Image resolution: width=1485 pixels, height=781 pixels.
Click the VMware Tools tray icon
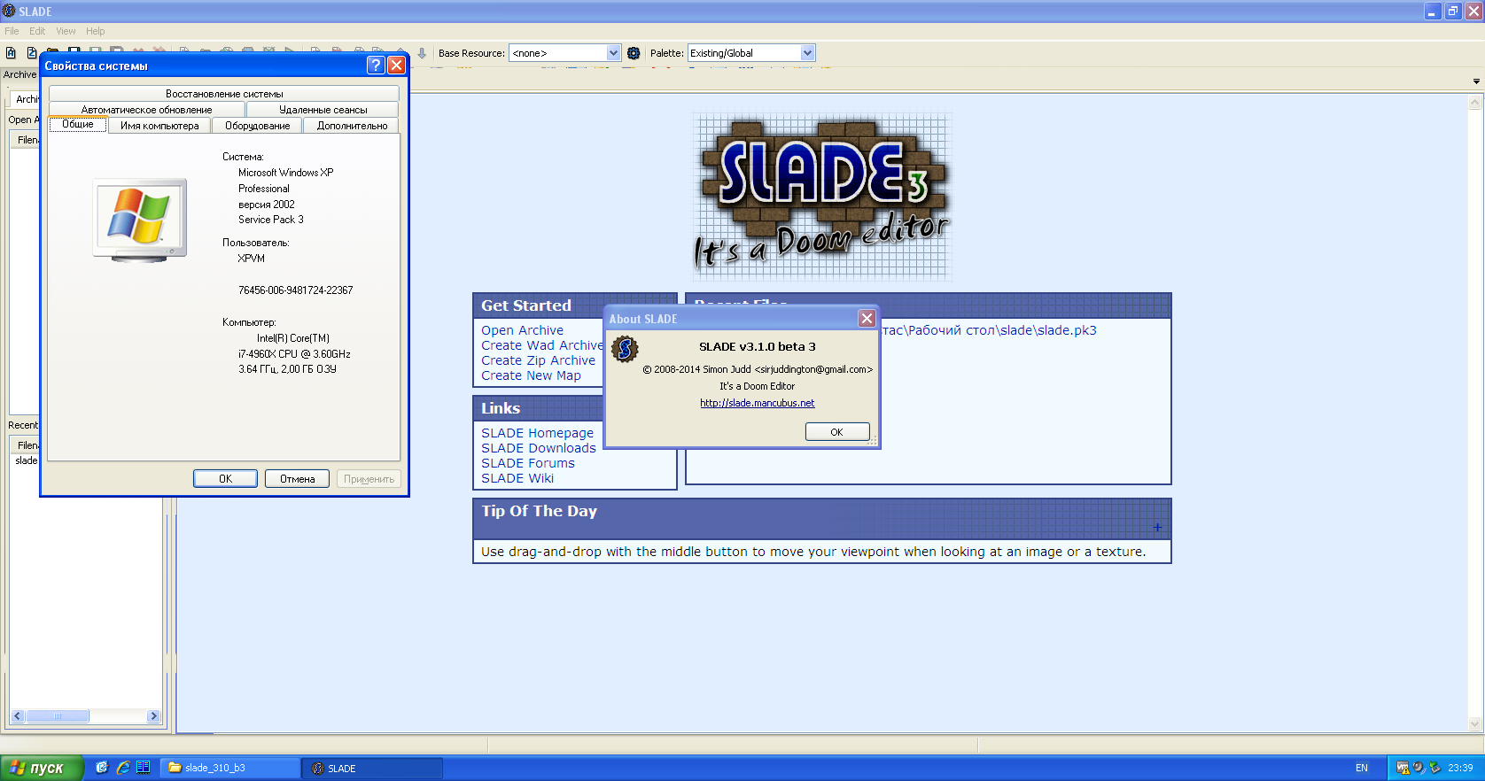(x=1403, y=768)
